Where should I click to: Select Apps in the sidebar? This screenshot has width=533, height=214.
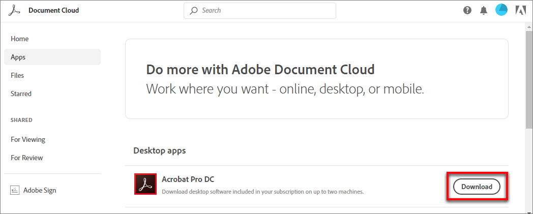[x=52, y=57]
